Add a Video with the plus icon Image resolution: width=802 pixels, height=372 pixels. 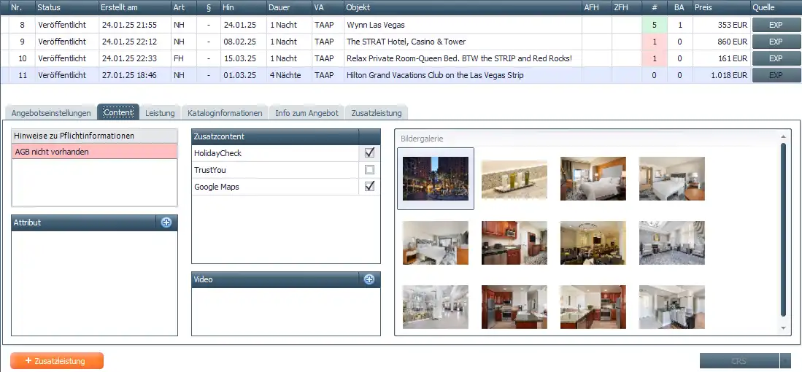pyautogui.click(x=369, y=279)
